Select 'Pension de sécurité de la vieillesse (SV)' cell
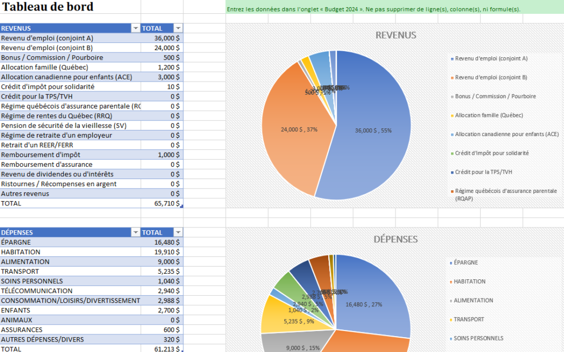 click(x=70, y=126)
